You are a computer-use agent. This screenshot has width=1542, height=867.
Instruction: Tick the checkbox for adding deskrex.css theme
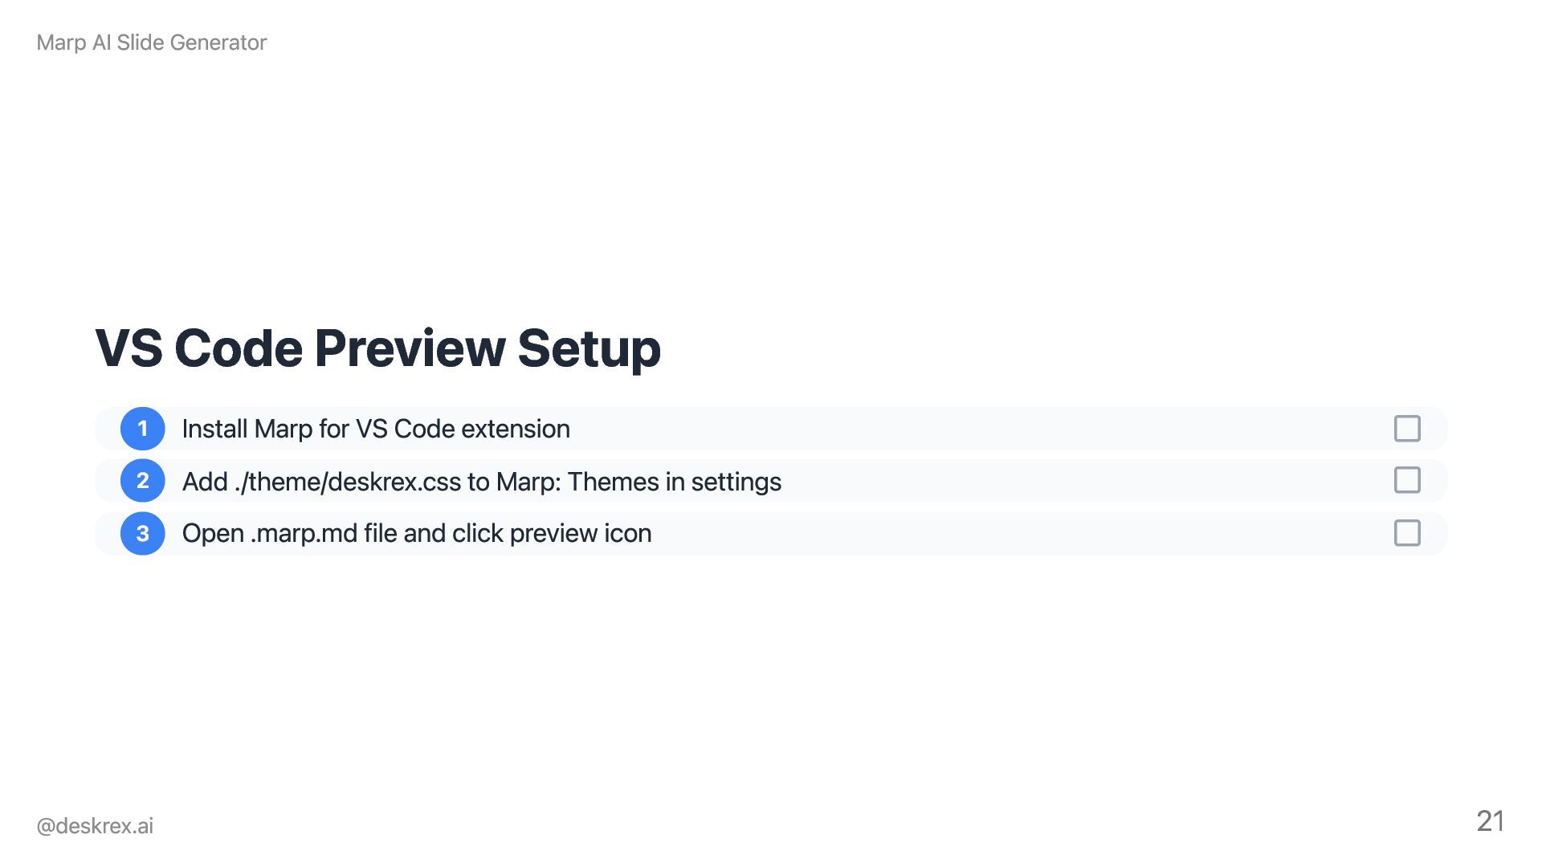coord(1407,480)
